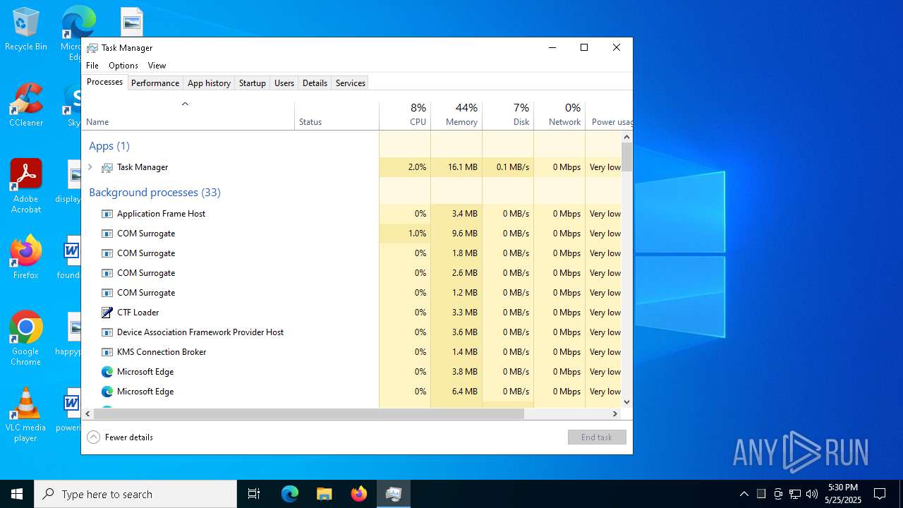Click the COM Surrogate icon using 1.2 MB
This screenshot has width=903, height=508.
[x=107, y=293]
